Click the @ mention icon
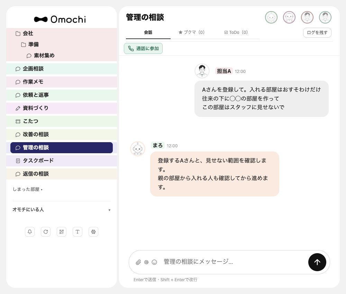 coord(146,262)
